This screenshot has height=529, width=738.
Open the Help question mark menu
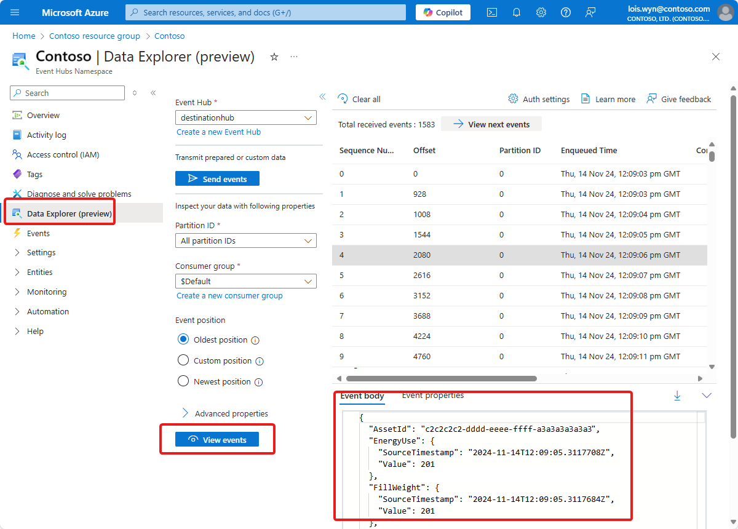click(x=565, y=12)
